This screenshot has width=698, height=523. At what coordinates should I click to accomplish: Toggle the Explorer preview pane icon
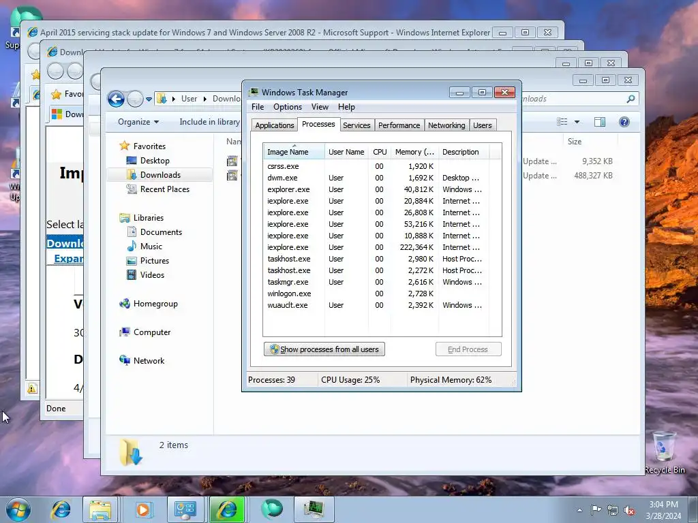click(x=600, y=122)
